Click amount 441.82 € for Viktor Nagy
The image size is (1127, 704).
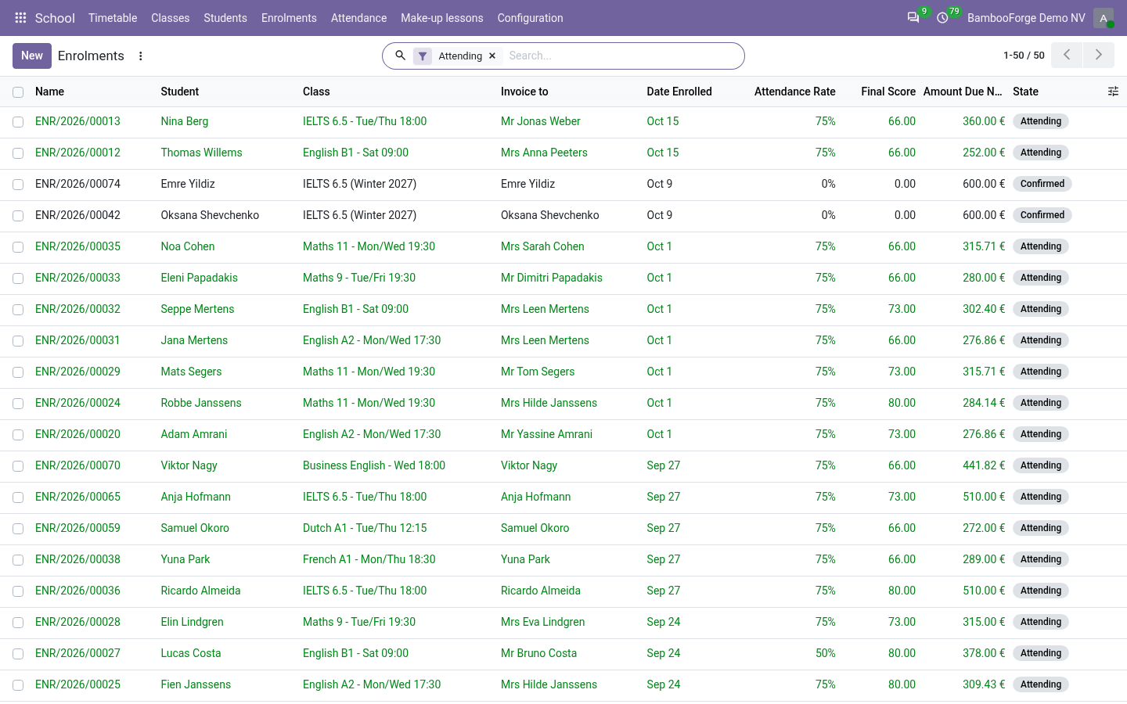[x=984, y=465]
